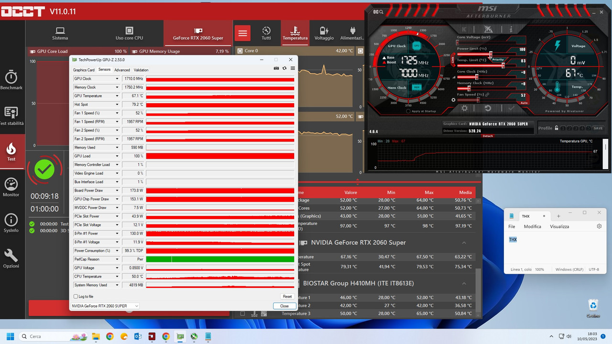Reset Afterburner settings with circular arrow
Image resolution: width=612 pixels, height=344 pixels.
[x=488, y=108]
